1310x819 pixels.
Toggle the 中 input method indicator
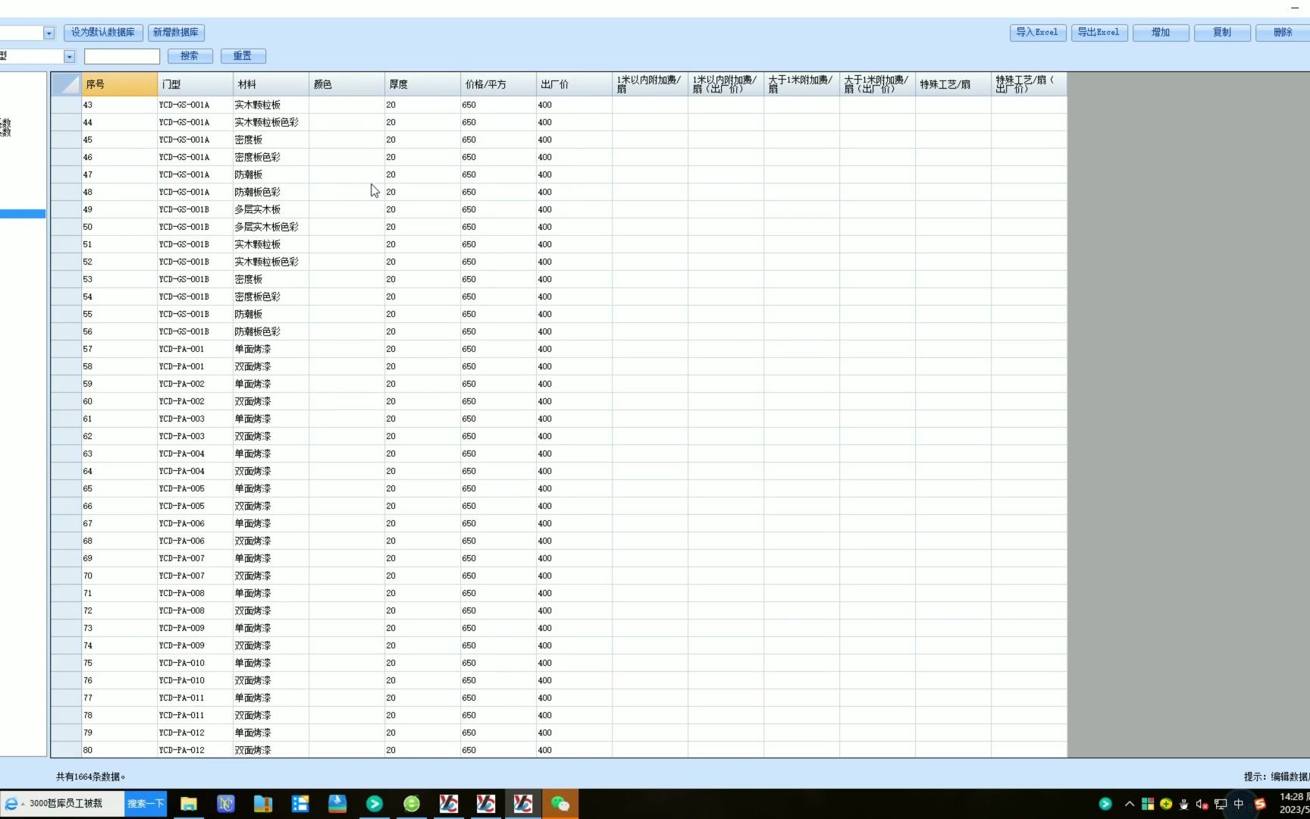[1239, 804]
